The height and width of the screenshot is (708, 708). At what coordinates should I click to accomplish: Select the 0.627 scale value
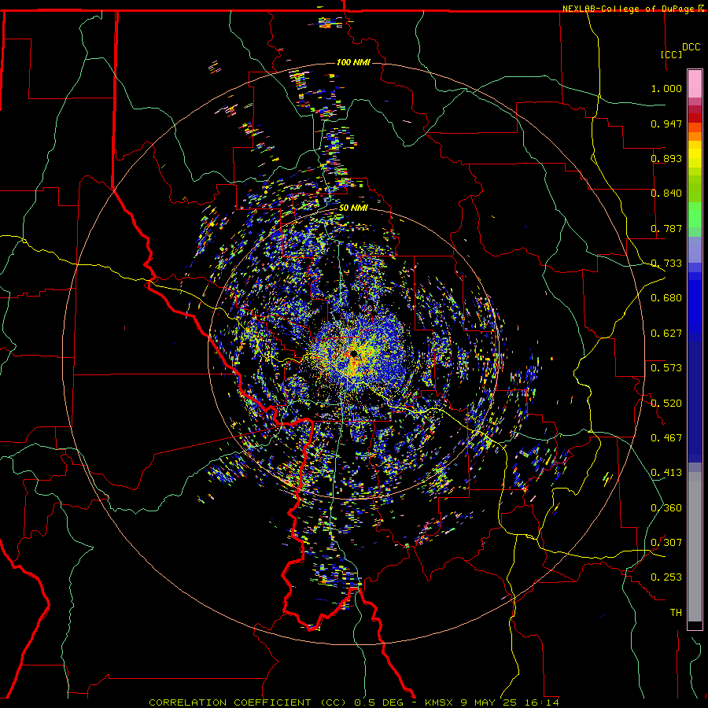pyautogui.click(x=666, y=334)
